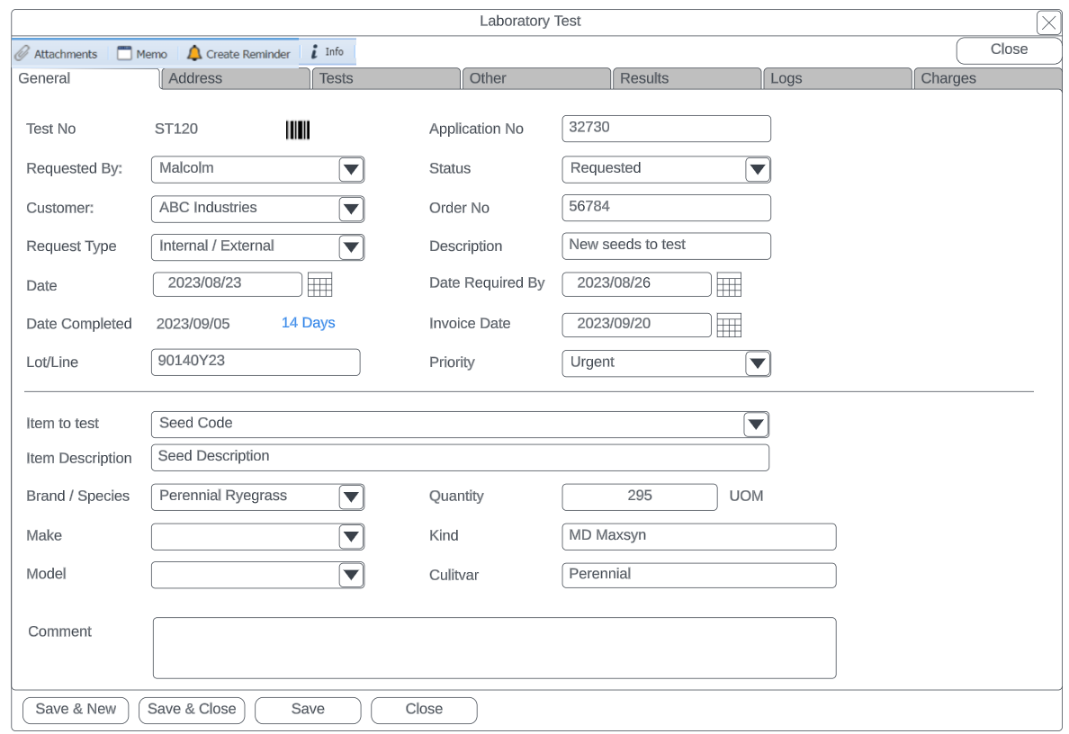Image resolution: width=1069 pixels, height=734 pixels.
Task: Open the Status dropdown
Action: pos(758,169)
